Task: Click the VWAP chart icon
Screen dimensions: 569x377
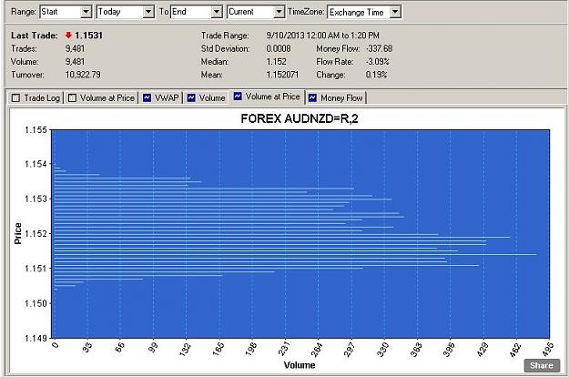Action: pos(147,98)
